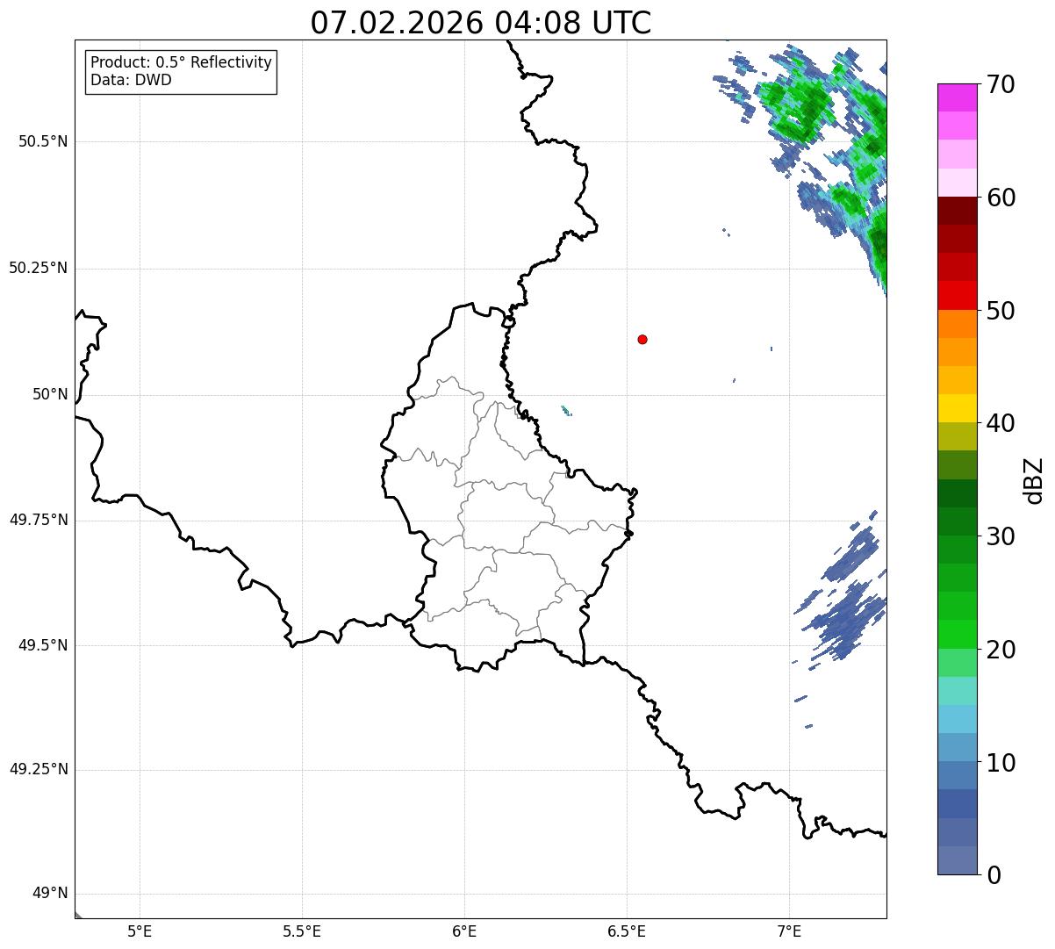Click the latitude label 49°N
Viewport: 1055px width, 949px height.
pyautogui.click(x=50, y=894)
